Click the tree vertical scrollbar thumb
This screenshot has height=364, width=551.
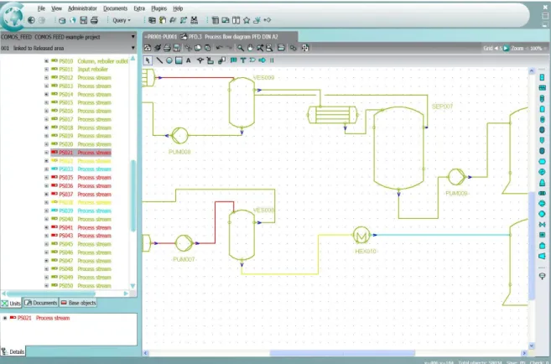click(133, 195)
